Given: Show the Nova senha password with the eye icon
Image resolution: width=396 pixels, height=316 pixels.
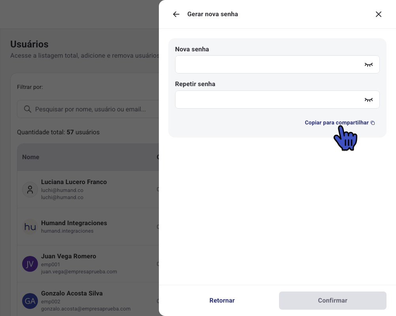Looking at the screenshot, I should pyautogui.click(x=368, y=65).
